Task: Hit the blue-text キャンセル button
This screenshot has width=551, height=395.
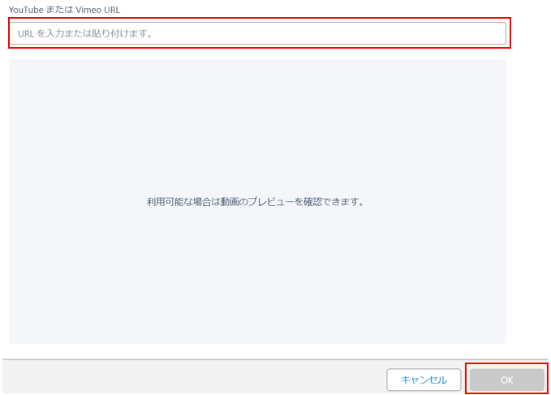Action: 424,380
